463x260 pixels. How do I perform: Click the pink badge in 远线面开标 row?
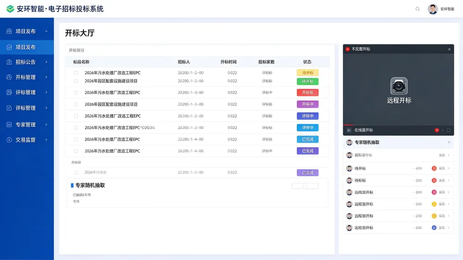pos(434,192)
